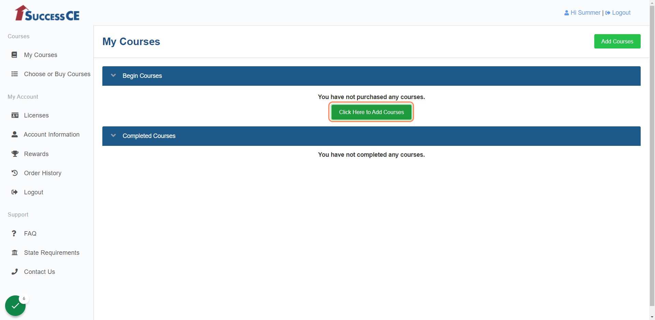View State Requirements
Screen dimensions: 655x320
52,252
